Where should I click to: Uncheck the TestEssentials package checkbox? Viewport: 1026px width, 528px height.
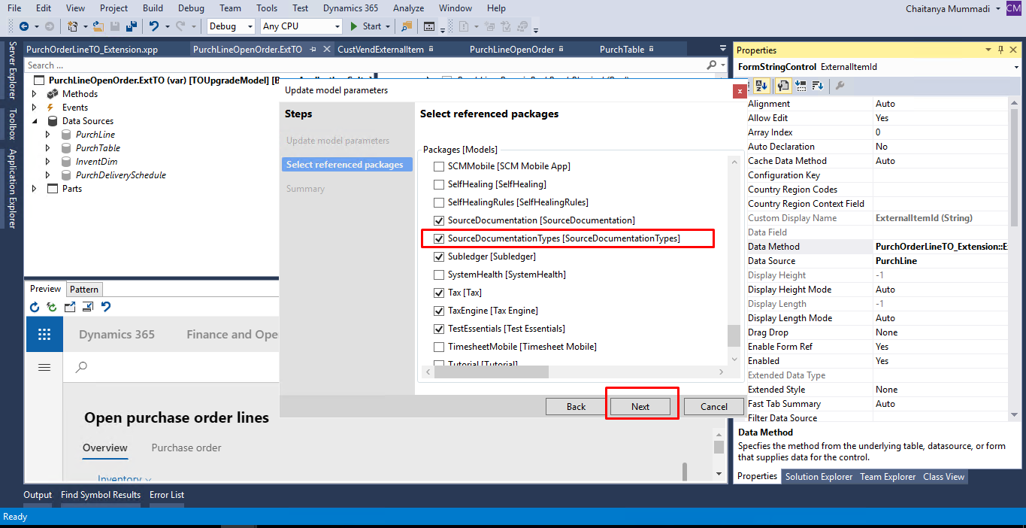440,329
